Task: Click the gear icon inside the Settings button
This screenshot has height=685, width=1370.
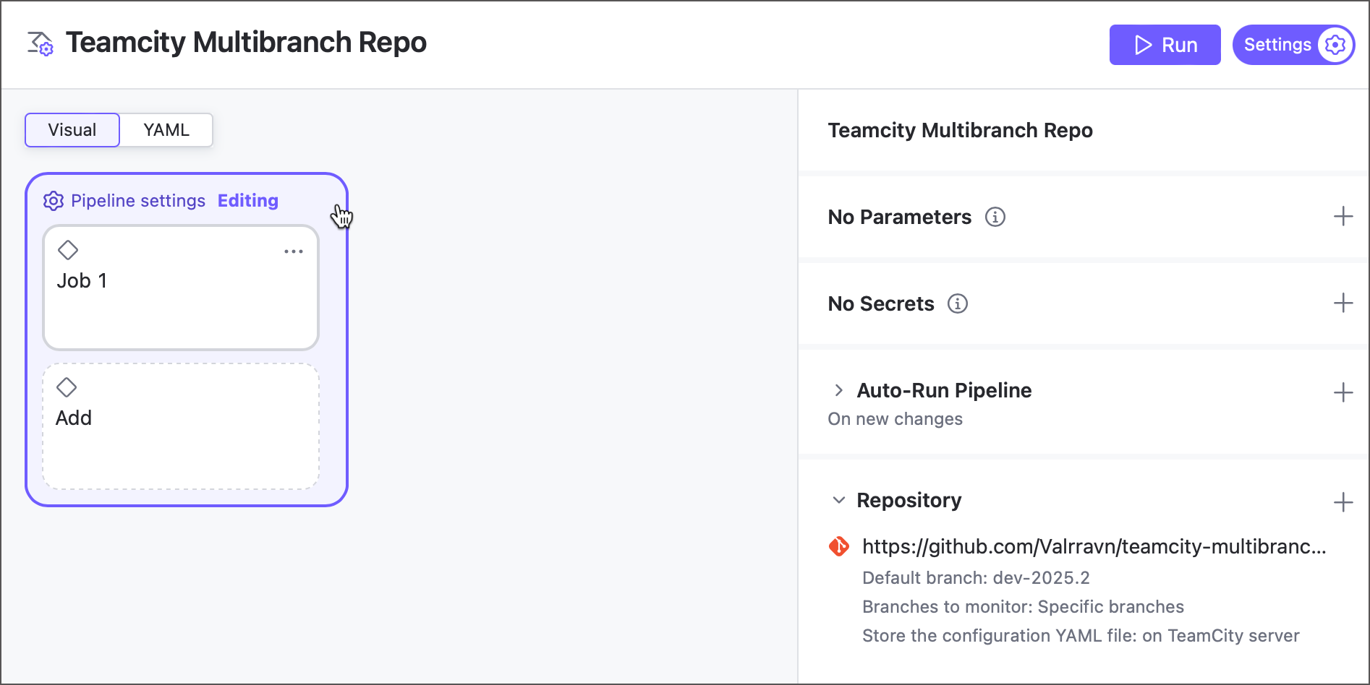Action: 1335,44
